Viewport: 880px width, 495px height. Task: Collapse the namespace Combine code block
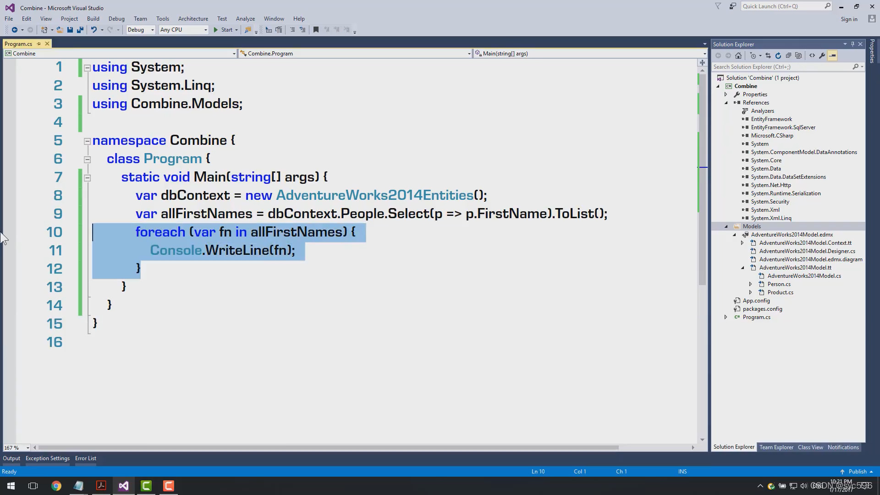[87, 141]
